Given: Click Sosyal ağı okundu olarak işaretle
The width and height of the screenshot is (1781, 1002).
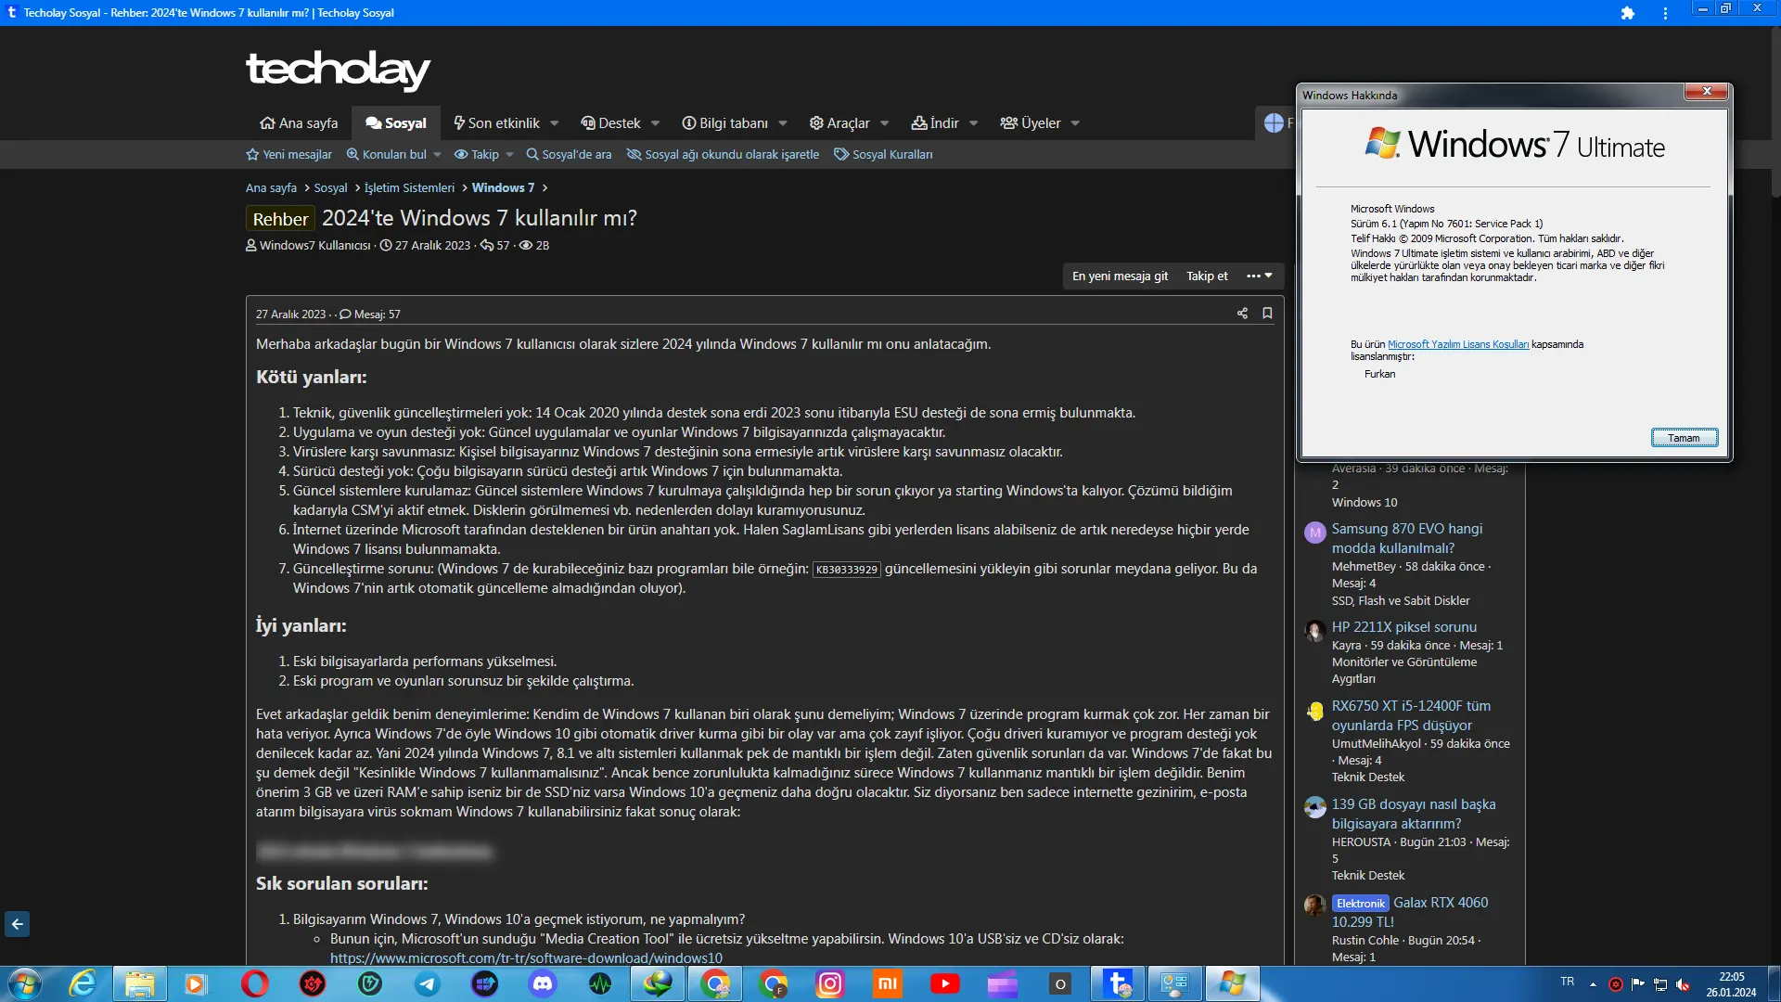Looking at the screenshot, I should [x=723, y=155].
